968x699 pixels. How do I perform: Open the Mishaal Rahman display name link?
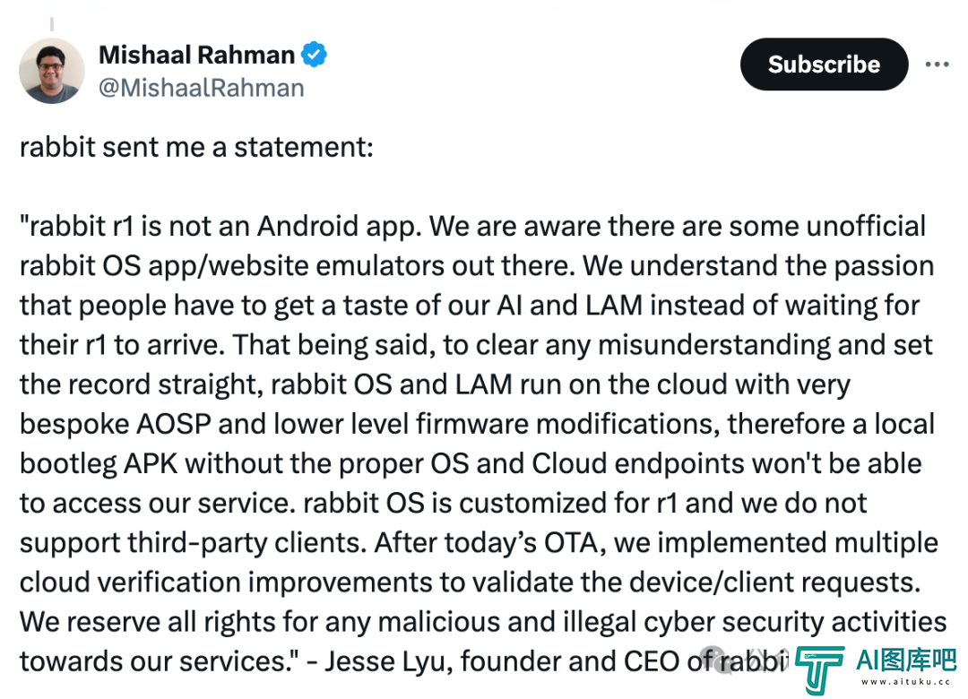click(x=197, y=55)
